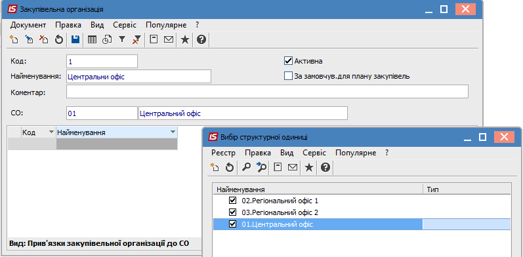Click the delete record red-X icon in main toolbar

(x=44, y=40)
